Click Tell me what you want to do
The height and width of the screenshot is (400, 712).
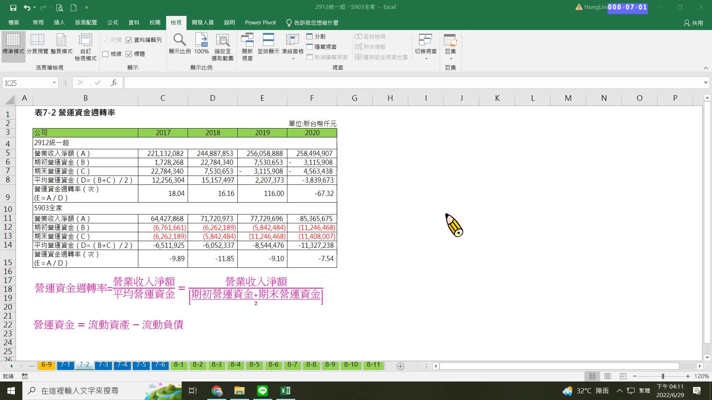312,23
